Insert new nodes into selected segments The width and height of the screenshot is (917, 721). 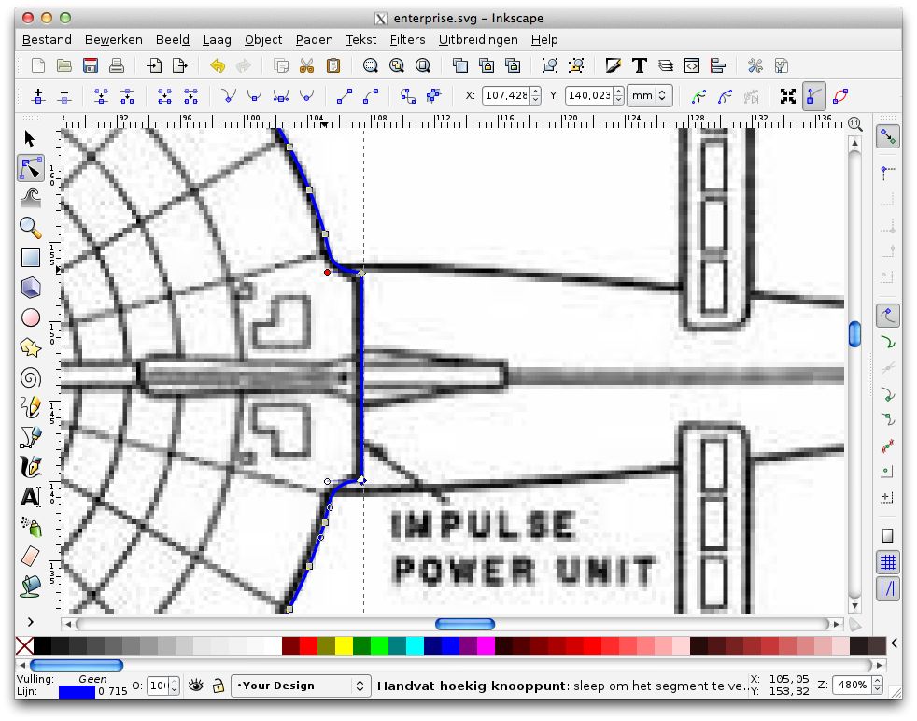point(38,96)
